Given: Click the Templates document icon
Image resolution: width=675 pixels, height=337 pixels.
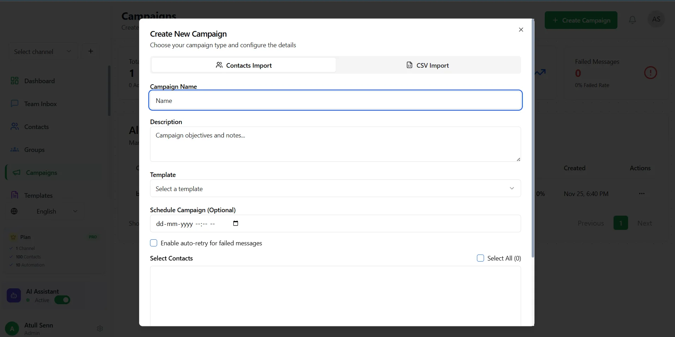Looking at the screenshot, I should pos(14,195).
